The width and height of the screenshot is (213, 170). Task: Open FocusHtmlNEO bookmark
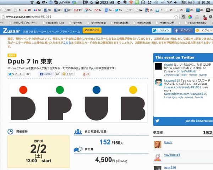point(196,23)
